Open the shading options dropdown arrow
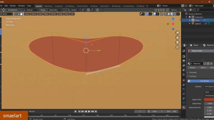This screenshot has width=214, height=120. (x=178, y=14)
